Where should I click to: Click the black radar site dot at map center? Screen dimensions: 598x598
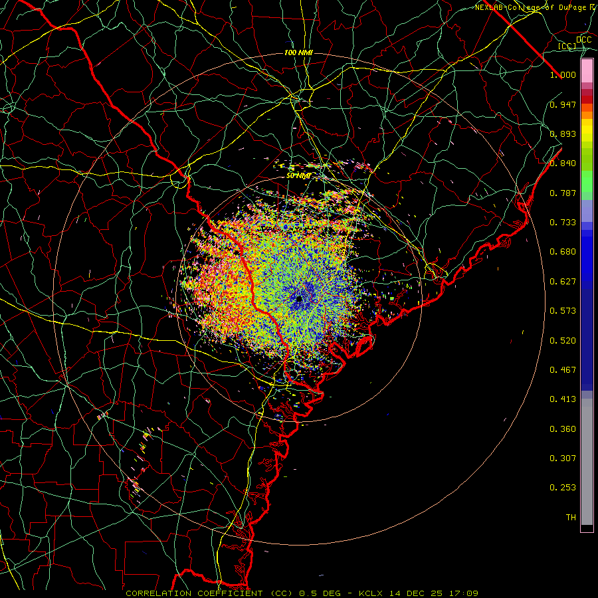[x=299, y=298]
